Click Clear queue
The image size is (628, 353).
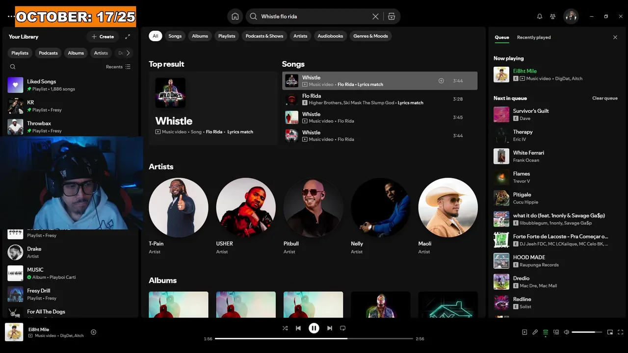(605, 98)
